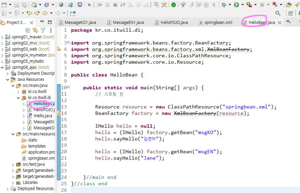Click the Spring starter project icon
300x193 pixels.
[x=46, y=5]
